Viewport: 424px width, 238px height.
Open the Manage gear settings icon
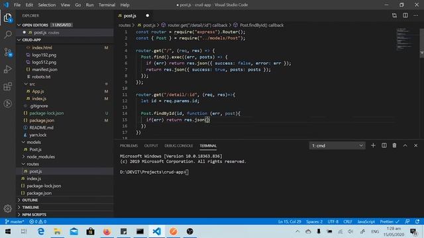7,208
